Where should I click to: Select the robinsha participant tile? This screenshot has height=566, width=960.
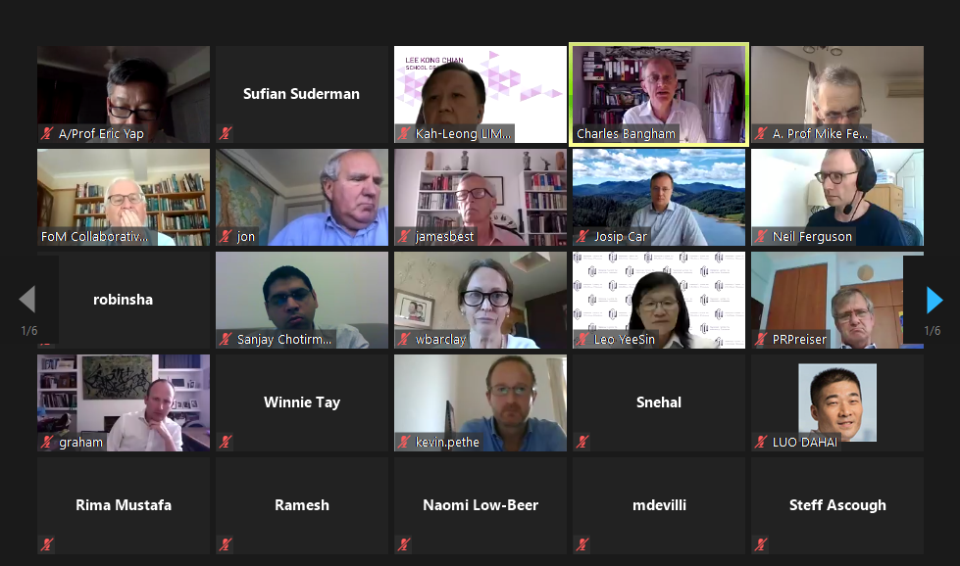[x=123, y=300]
